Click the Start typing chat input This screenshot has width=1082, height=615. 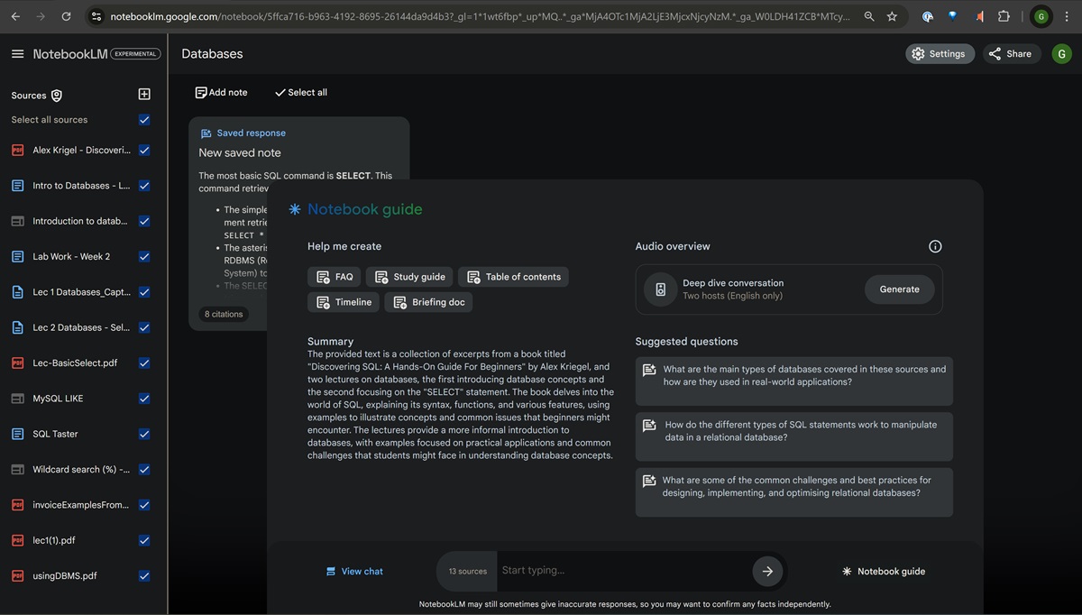624,571
